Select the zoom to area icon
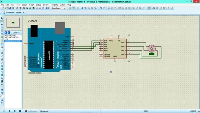Viewport: 200px width, 113px height. (x=95, y=8)
